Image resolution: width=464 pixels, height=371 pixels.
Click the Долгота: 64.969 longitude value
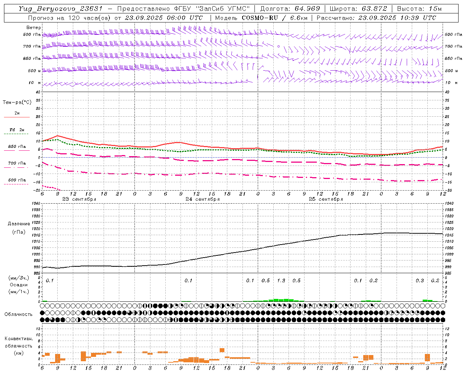pyautogui.click(x=290, y=9)
